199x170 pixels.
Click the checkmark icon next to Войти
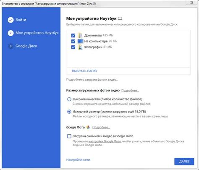pyautogui.click(x=10, y=20)
